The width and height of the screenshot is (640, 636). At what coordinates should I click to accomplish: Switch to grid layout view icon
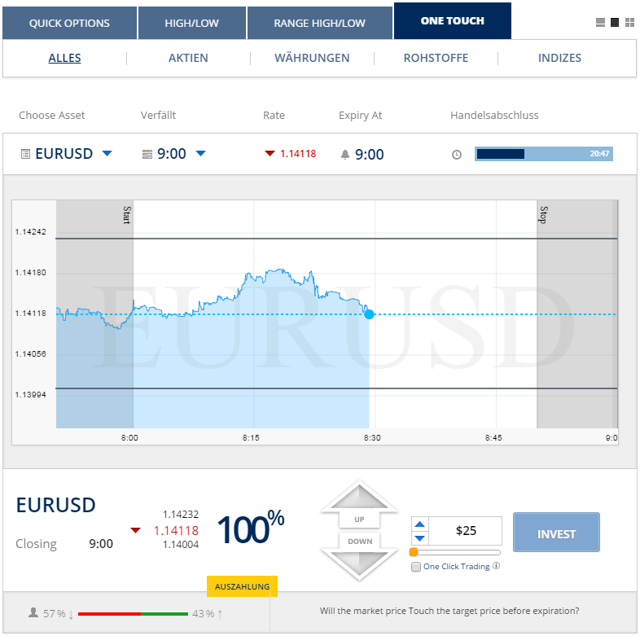[629, 23]
